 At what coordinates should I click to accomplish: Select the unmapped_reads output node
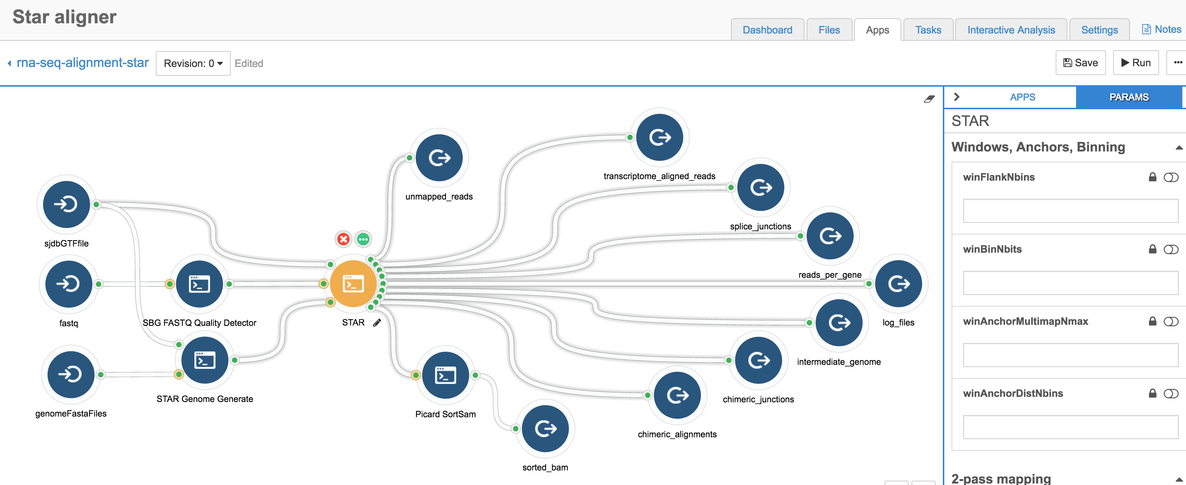439,158
